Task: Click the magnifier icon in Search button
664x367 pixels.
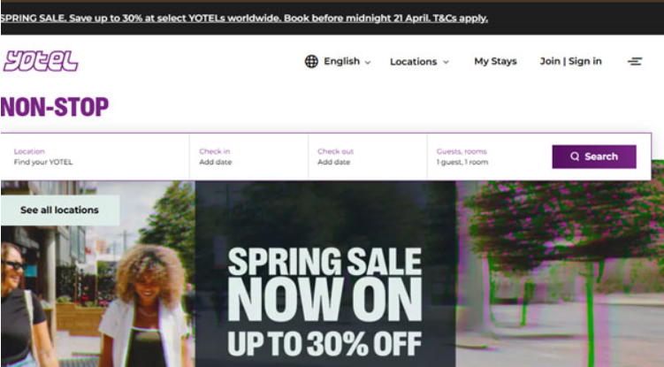Action: [575, 157]
